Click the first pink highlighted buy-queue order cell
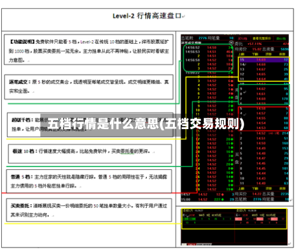Image resolution: width=297 pixels, height=251 pixels. tap(238, 219)
